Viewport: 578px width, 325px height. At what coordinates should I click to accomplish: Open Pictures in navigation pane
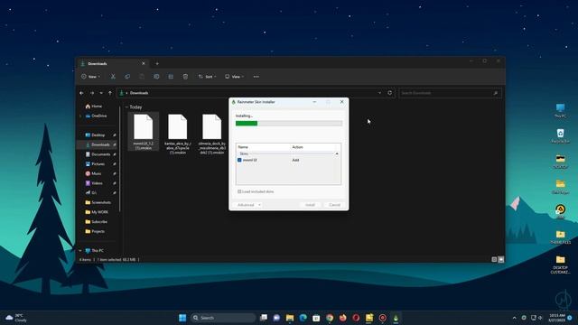95,163
